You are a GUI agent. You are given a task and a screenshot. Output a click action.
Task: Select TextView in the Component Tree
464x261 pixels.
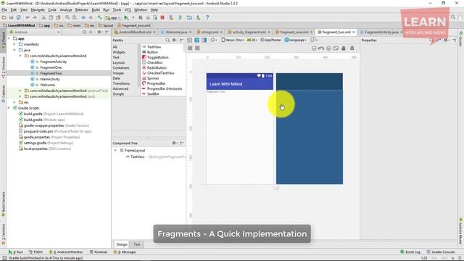coord(138,157)
